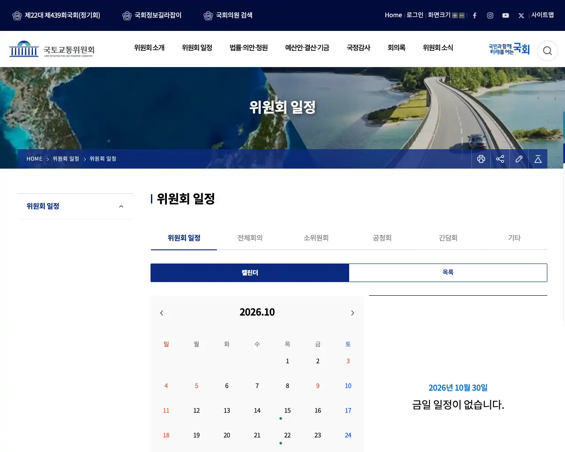Image resolution: width=565 pixels, height=452 pixels.
Task: Select the 캘린더 view button
Action: 250,273
